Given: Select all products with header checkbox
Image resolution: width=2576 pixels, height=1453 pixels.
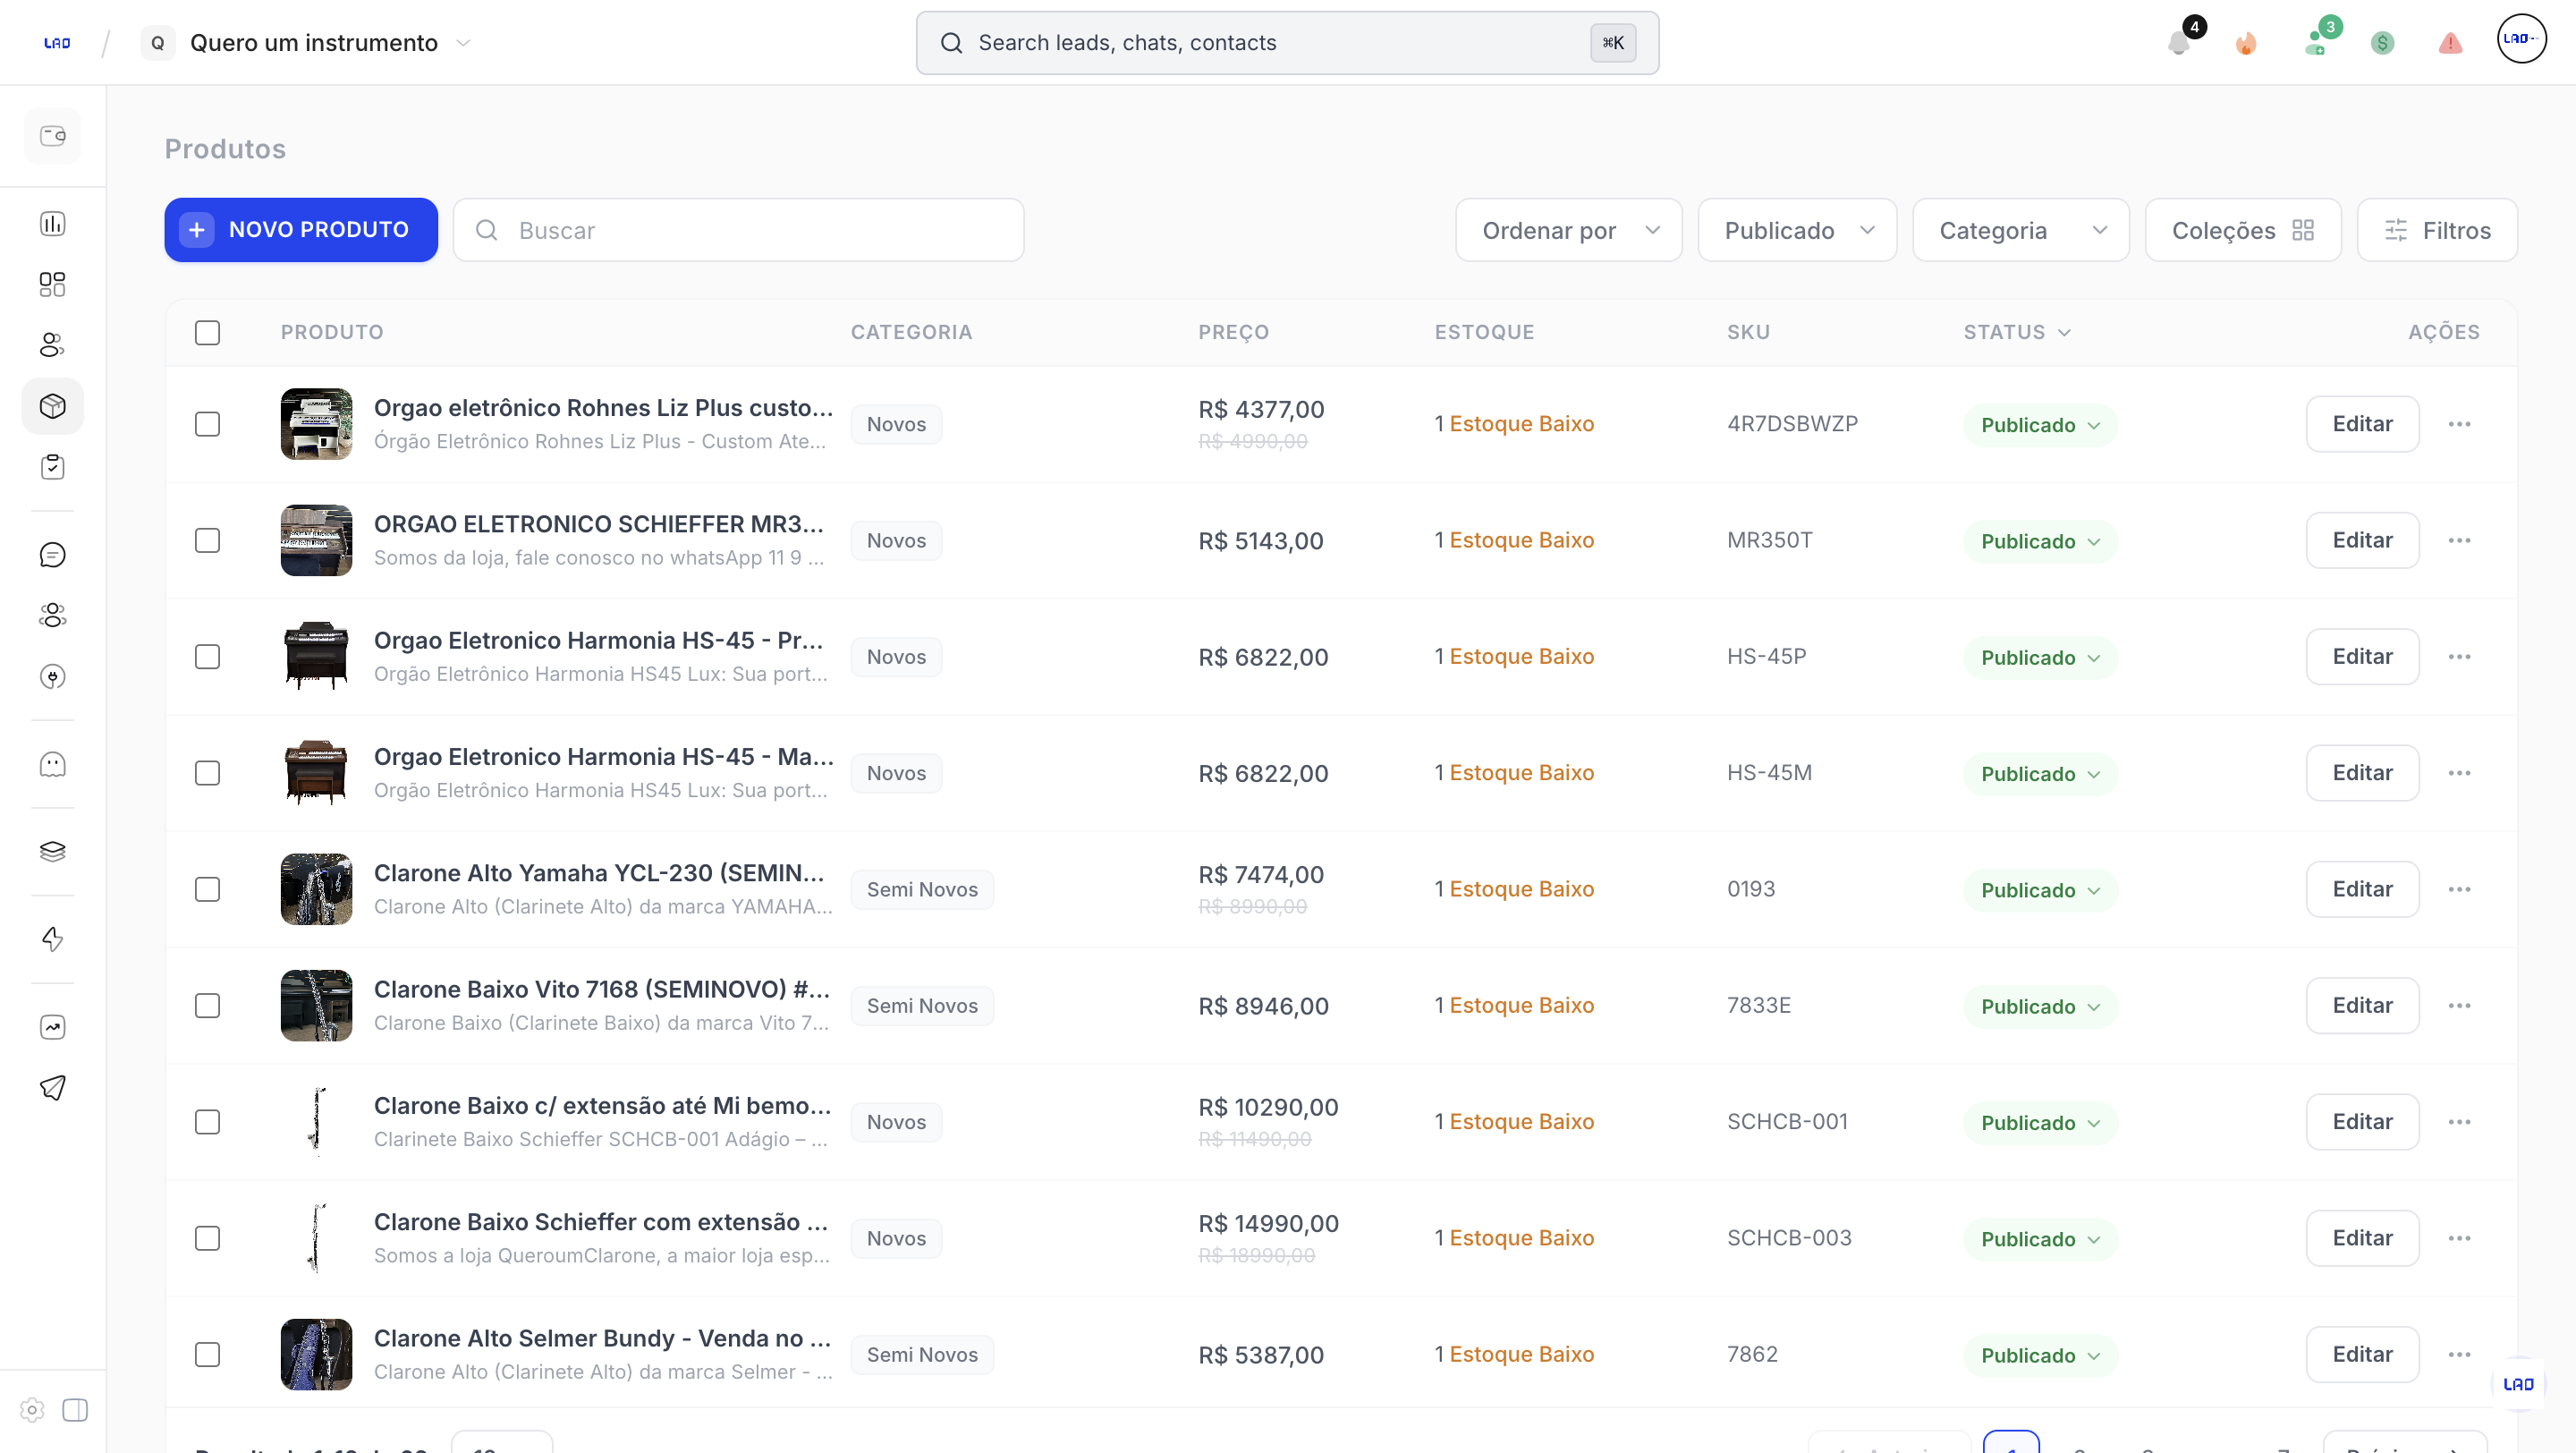Looking at the screenshot, I should click(208, 333).
